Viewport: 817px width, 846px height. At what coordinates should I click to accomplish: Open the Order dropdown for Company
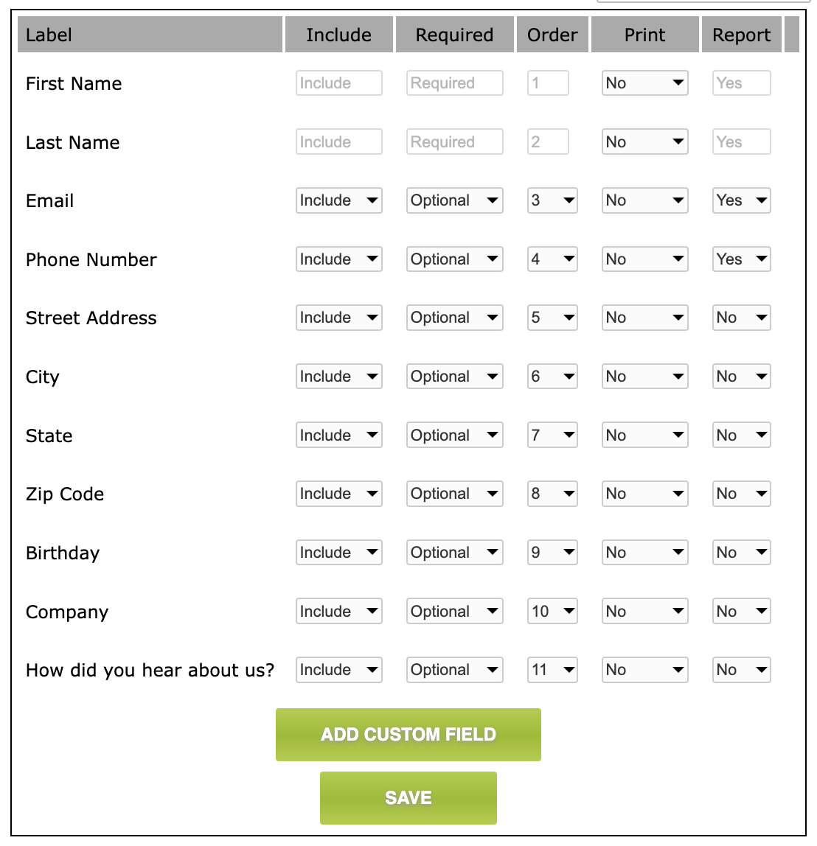tap(552, 611)
